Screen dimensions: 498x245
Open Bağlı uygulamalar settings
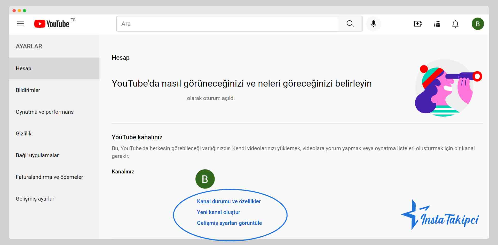pyautogui.click(x=54, y=155)
